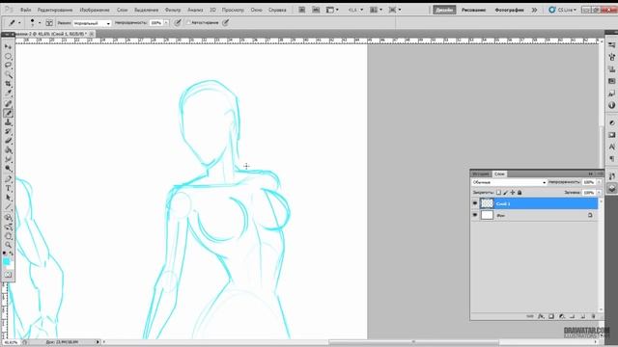Open the brush opacity slider arrow
Screen dimensions: 618x347
166,23
